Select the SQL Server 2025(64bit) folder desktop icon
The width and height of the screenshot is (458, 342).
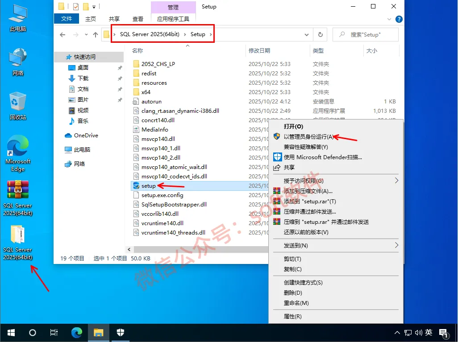tap(18, 243)
